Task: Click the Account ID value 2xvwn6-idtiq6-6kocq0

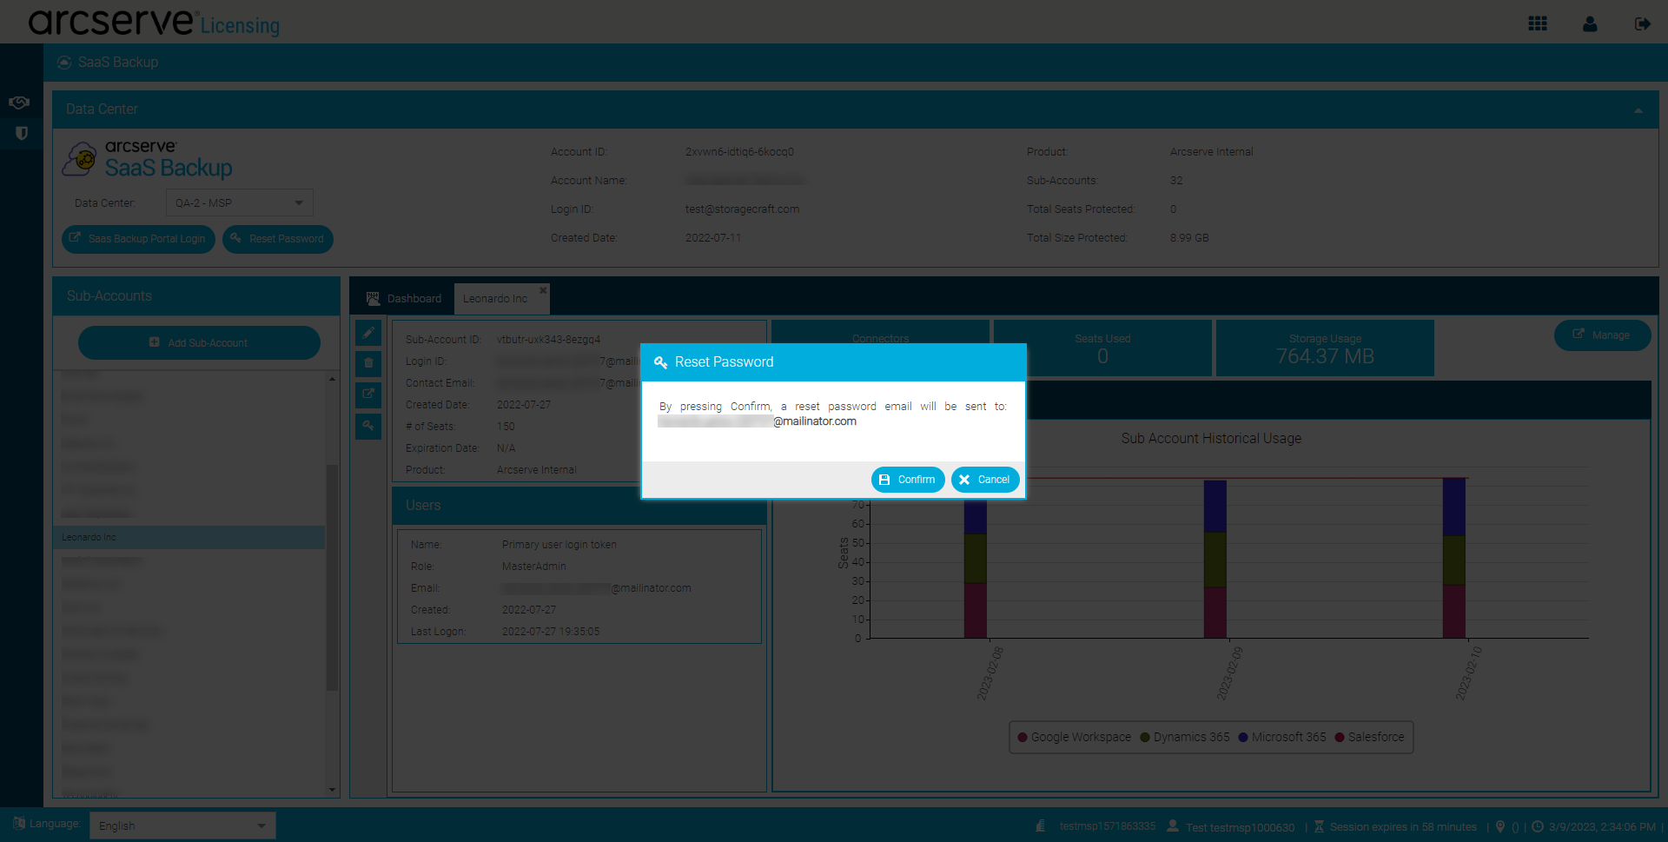Action: click(x=739, y=152)
